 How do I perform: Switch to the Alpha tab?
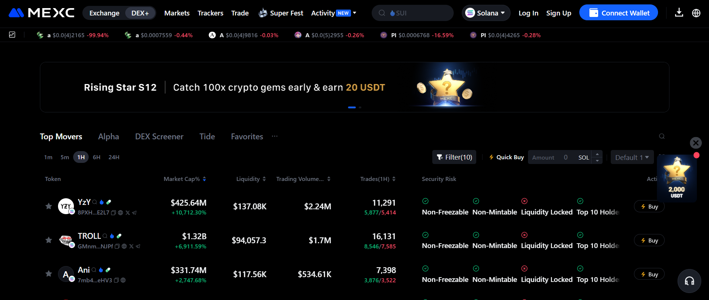[109, 136]
